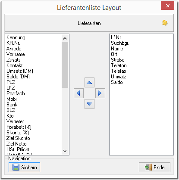Select Postfach from the field list
The height and width of the screenshot is (180, 179).
tap(16, 93)
